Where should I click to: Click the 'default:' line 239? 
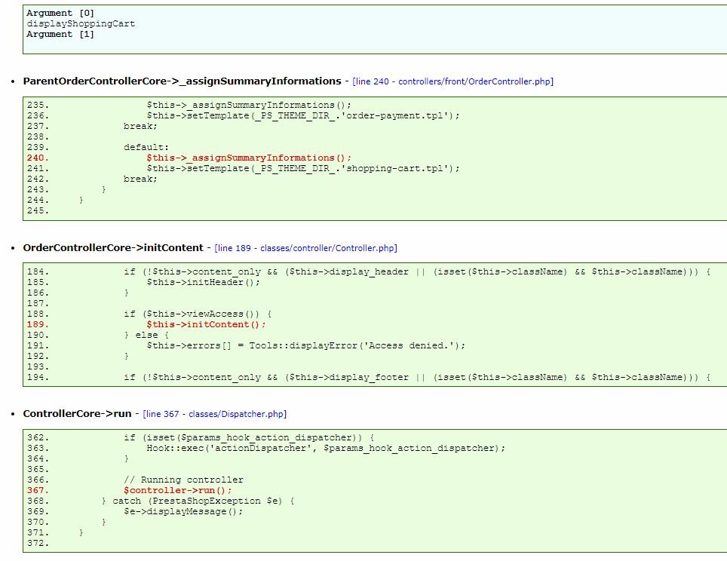(146, 147)
